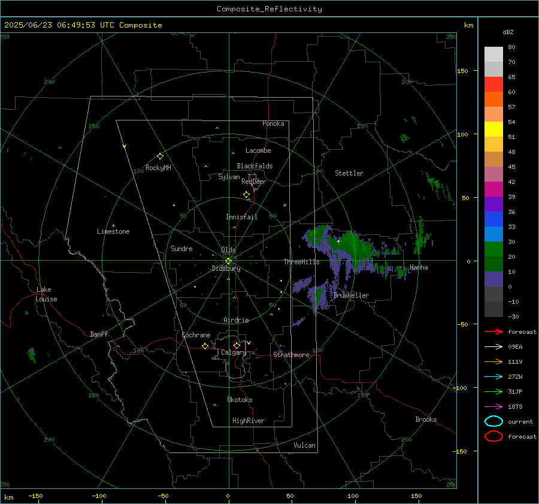The width and height of the screenshot is (539, 504).
Task: Click the Composite_Reflectivity title
Action: [269, 9]
